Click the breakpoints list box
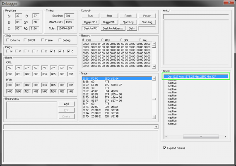This screenshot has width=236, height=166. (x=31, y=110)
